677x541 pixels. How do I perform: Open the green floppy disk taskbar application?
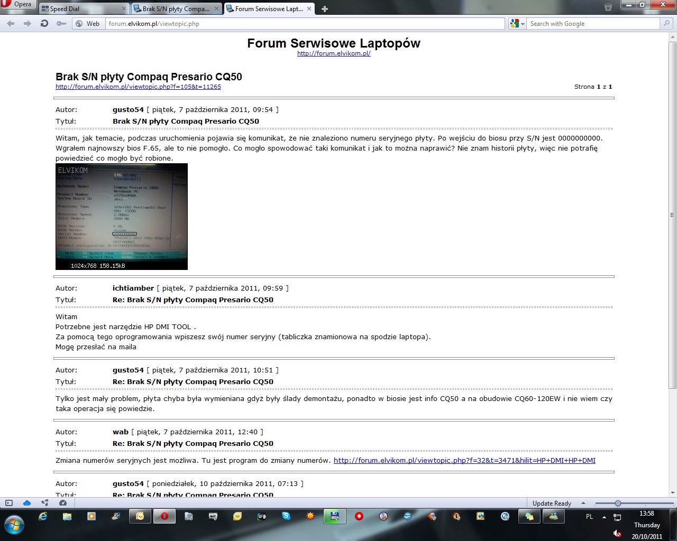click(x=335, y=516)
